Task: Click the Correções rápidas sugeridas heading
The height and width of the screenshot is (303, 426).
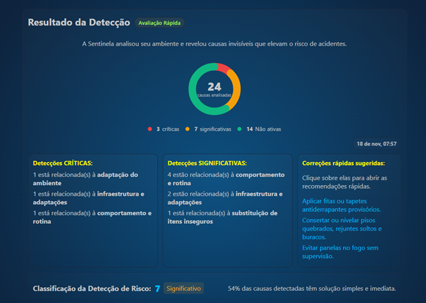Action: 343,163
